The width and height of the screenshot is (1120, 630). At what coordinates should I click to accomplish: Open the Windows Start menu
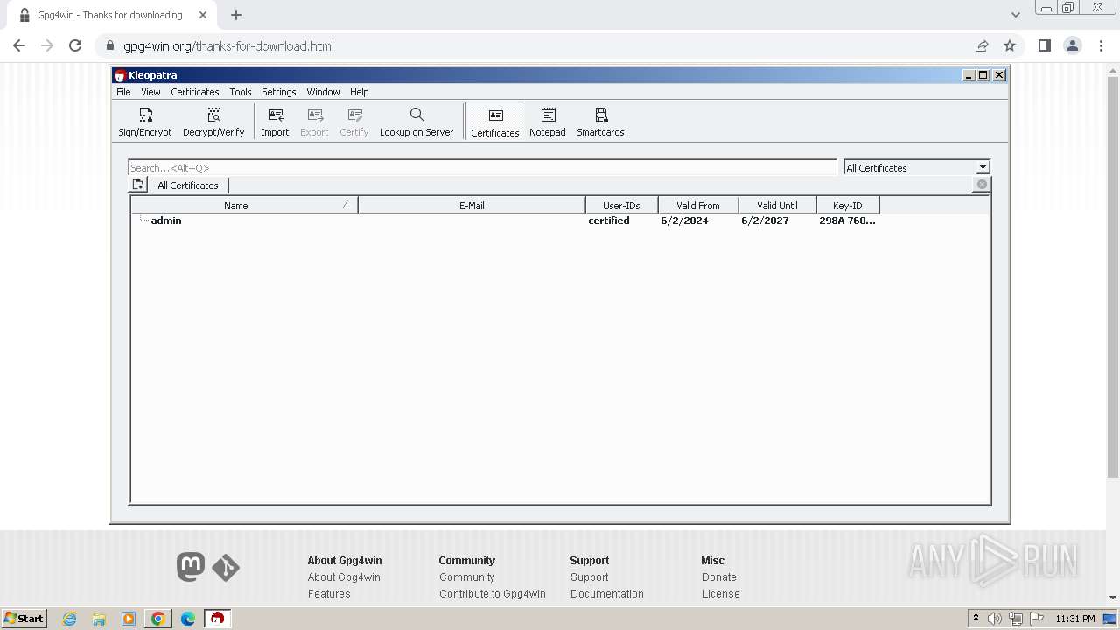pyautogui.click(x=24, y=619)
